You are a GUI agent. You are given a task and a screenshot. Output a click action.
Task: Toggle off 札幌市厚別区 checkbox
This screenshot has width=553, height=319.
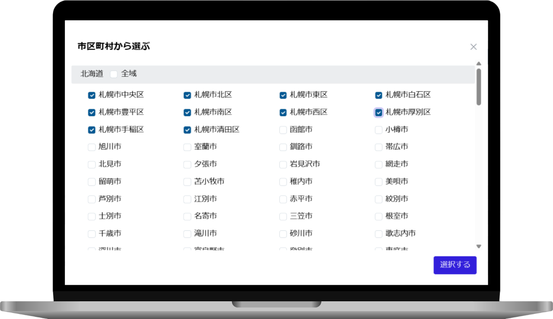[378, 113]
